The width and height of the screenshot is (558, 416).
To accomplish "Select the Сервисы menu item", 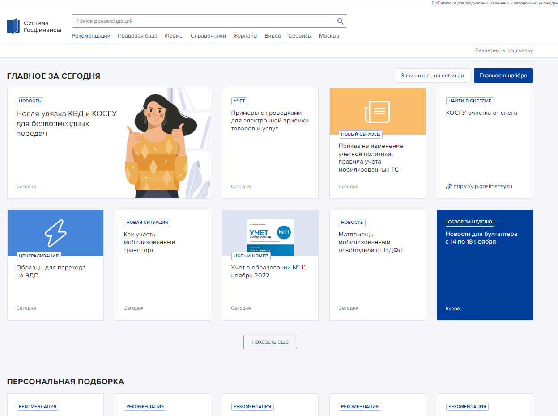I will click(300, 36).
